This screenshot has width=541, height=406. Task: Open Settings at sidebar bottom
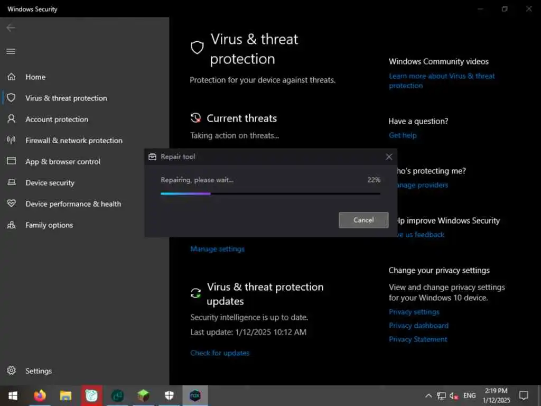click(38, 371)
